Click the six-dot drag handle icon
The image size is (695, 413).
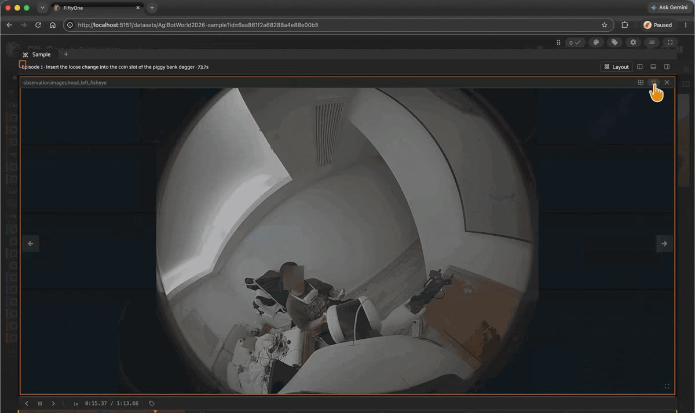(558, 42)
